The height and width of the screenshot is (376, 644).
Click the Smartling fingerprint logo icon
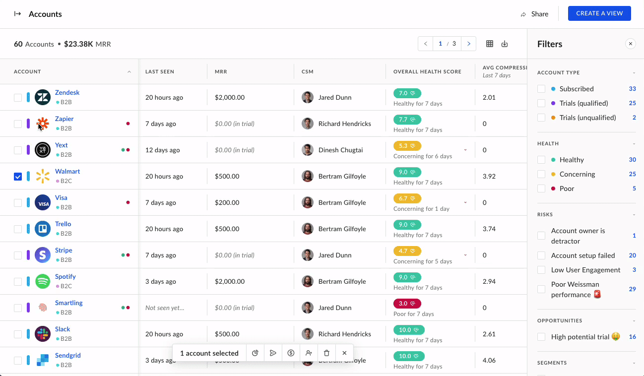click(x=43, y=308)
